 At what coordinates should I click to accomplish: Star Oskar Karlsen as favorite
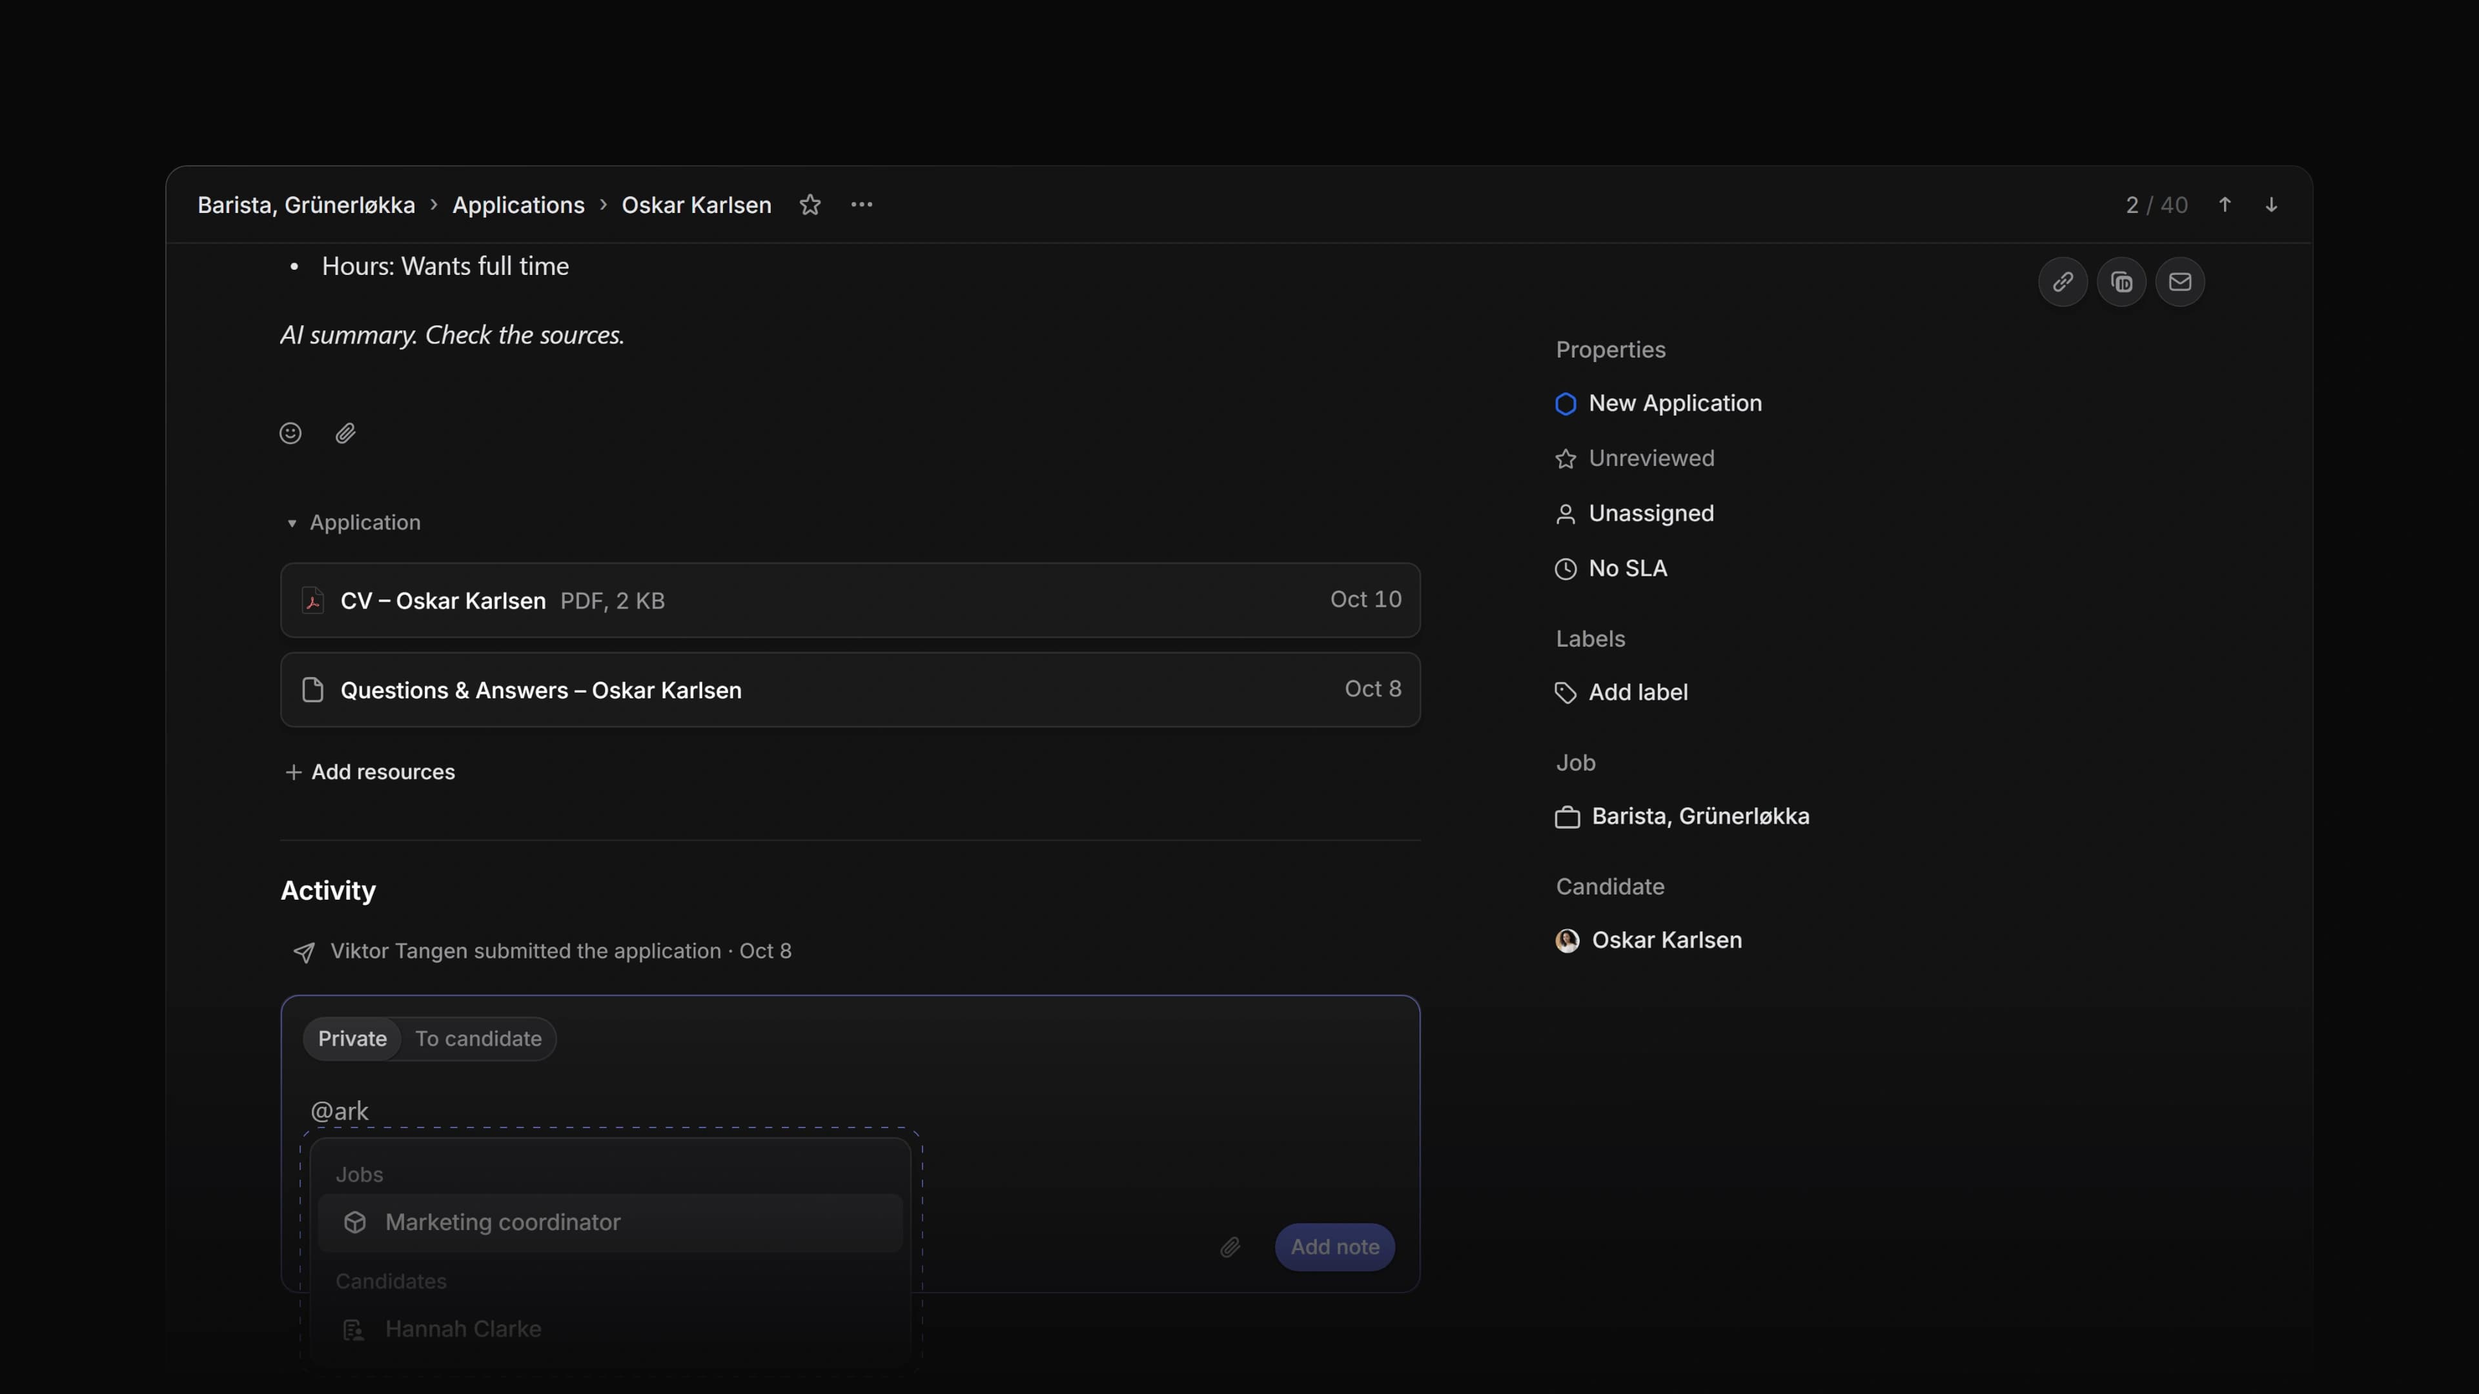[810, 205]
